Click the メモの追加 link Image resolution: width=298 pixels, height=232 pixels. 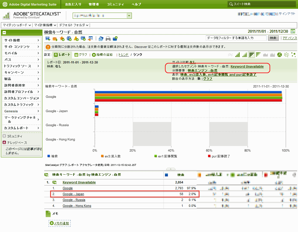59,223
